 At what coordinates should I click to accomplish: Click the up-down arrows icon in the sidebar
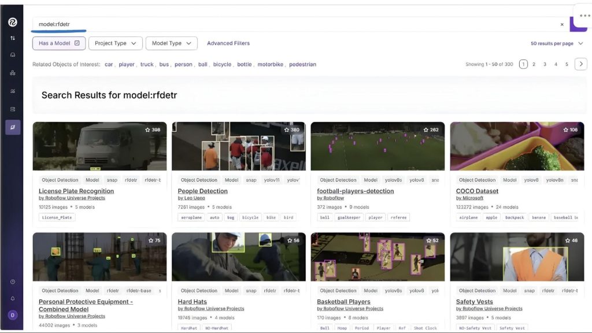tap(12, 38)
